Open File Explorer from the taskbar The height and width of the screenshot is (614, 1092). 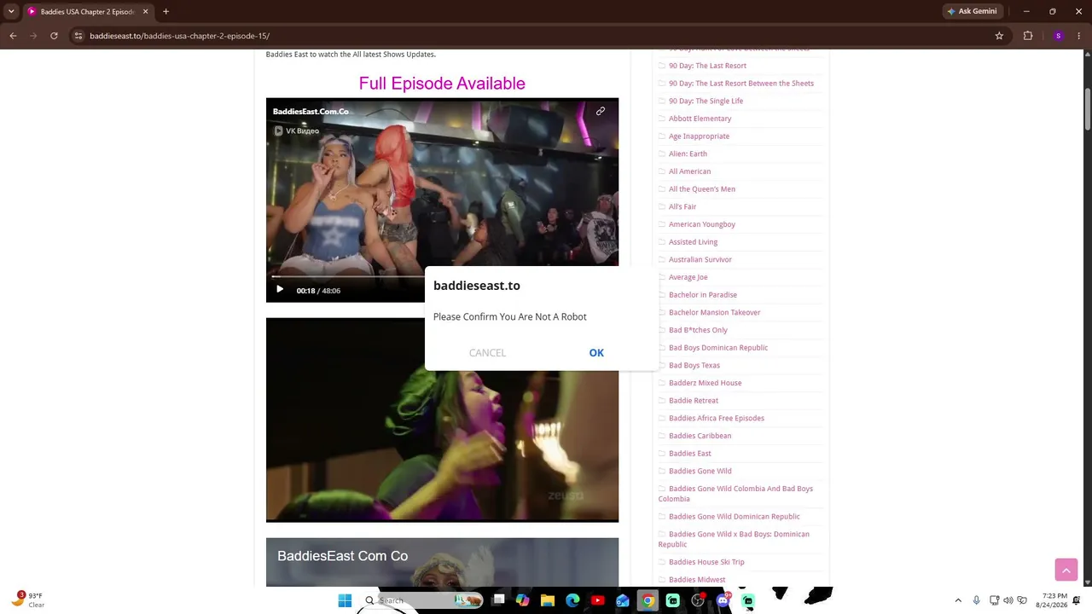[548, 600]
